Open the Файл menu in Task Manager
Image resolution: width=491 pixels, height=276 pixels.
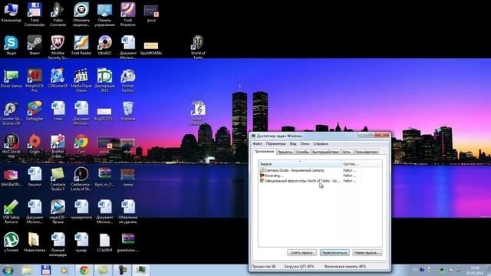[x=257, y=143]
